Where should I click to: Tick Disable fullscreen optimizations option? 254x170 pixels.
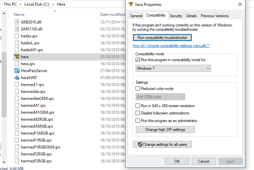pyautogui.click(x=138, y=113)
